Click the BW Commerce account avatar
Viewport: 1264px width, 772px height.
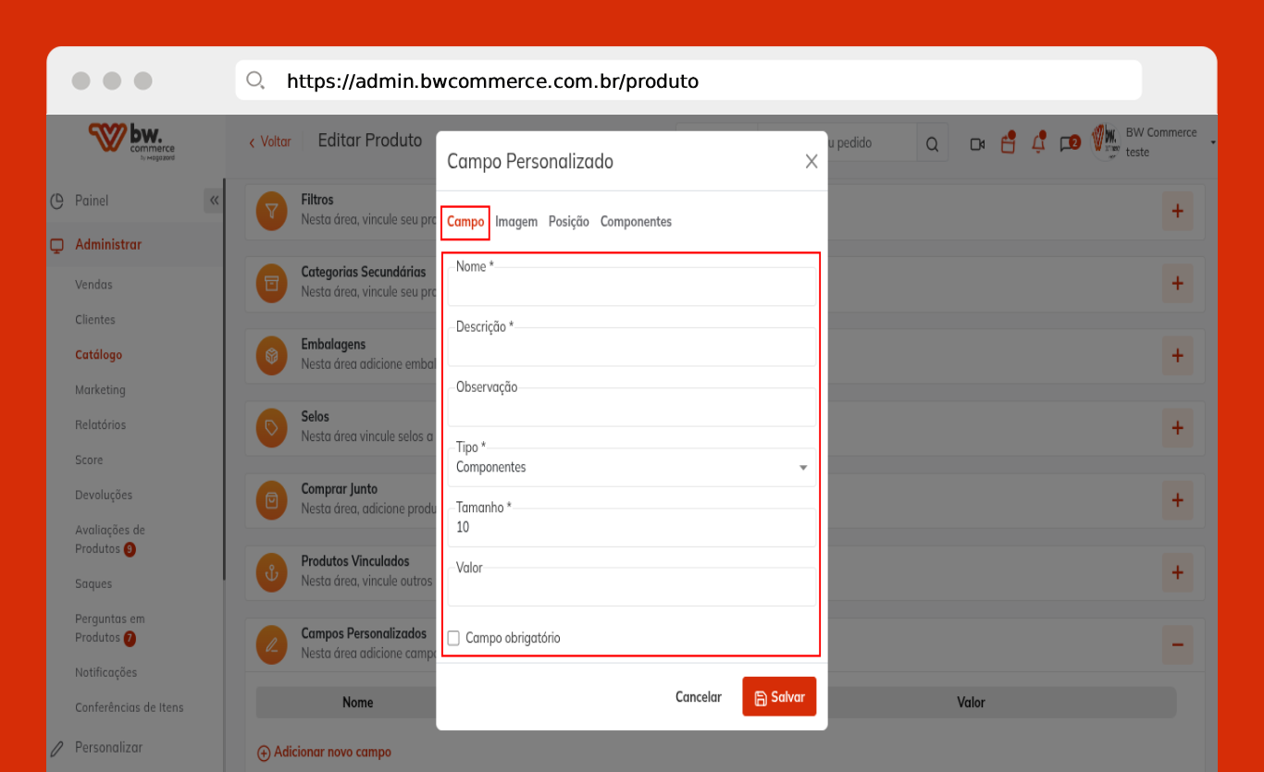(x=1106, y=141)
